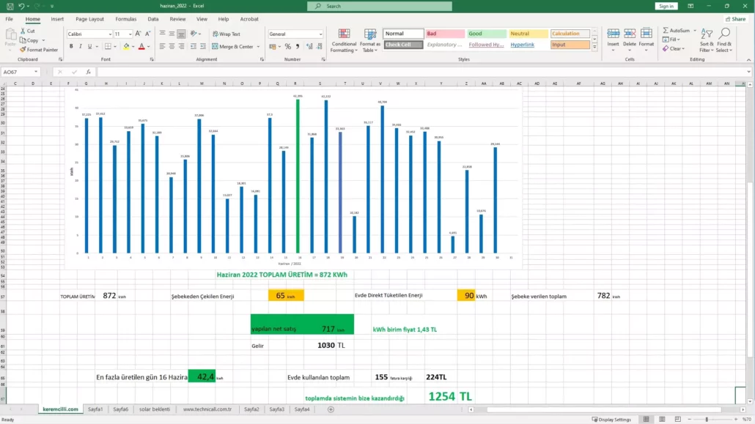Viewport: 755px width, 424px height.
Task: Apply the fill color bucket
Action: click(126, 47)
